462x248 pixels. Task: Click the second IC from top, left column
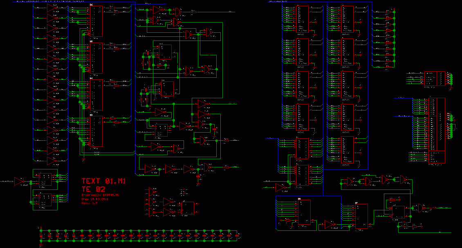tap(96, 58)
